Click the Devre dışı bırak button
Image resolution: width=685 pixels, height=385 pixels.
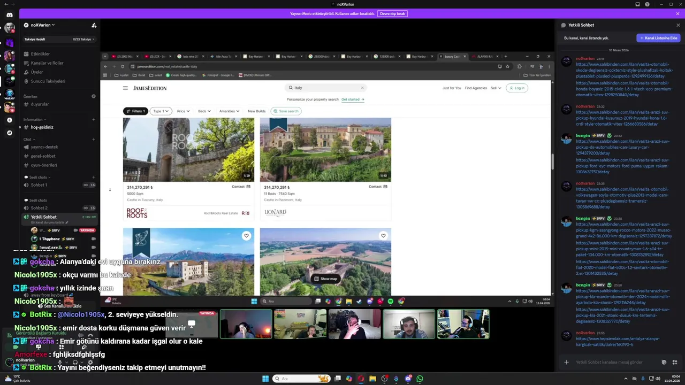[392, 13]
